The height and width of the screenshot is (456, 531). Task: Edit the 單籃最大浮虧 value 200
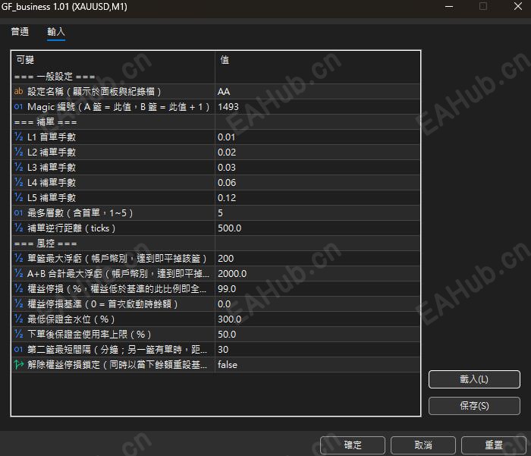(317, 259)
